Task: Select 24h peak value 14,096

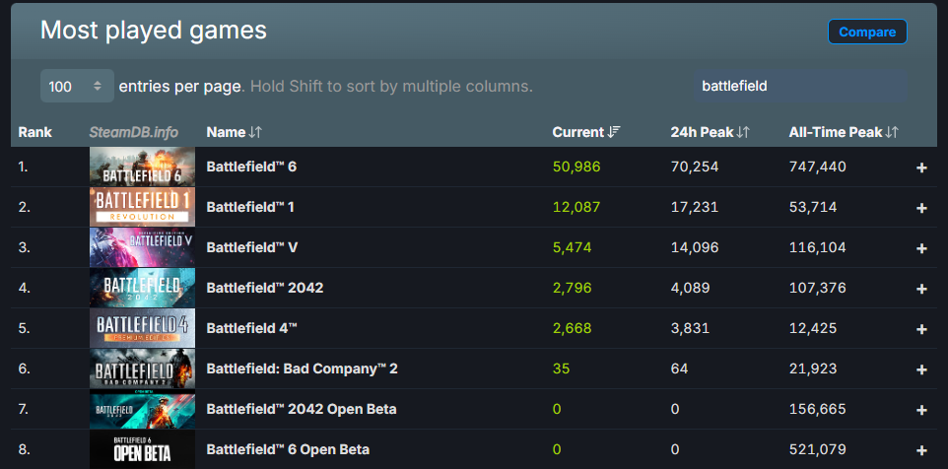Action: tap(695, 247)
